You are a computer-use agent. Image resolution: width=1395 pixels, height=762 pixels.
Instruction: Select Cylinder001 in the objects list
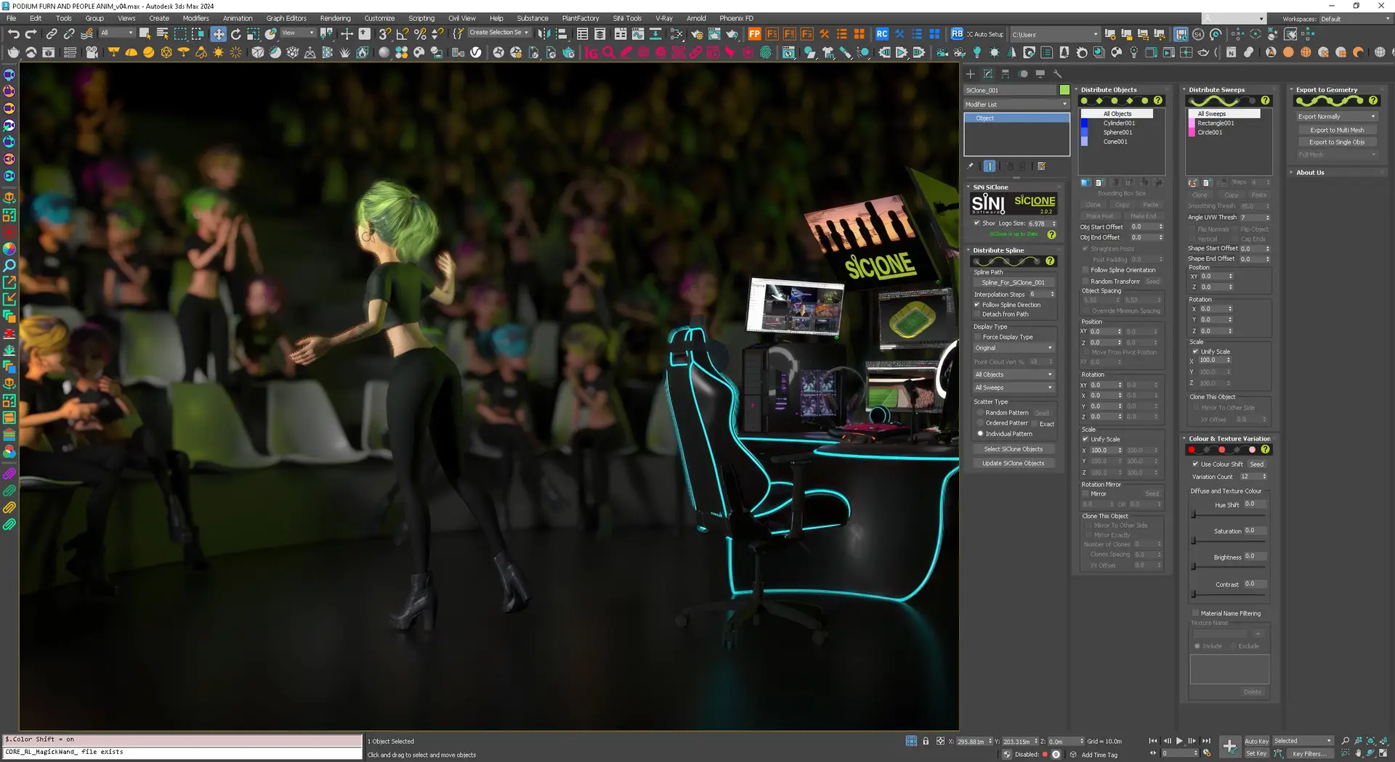[1119, 123]
